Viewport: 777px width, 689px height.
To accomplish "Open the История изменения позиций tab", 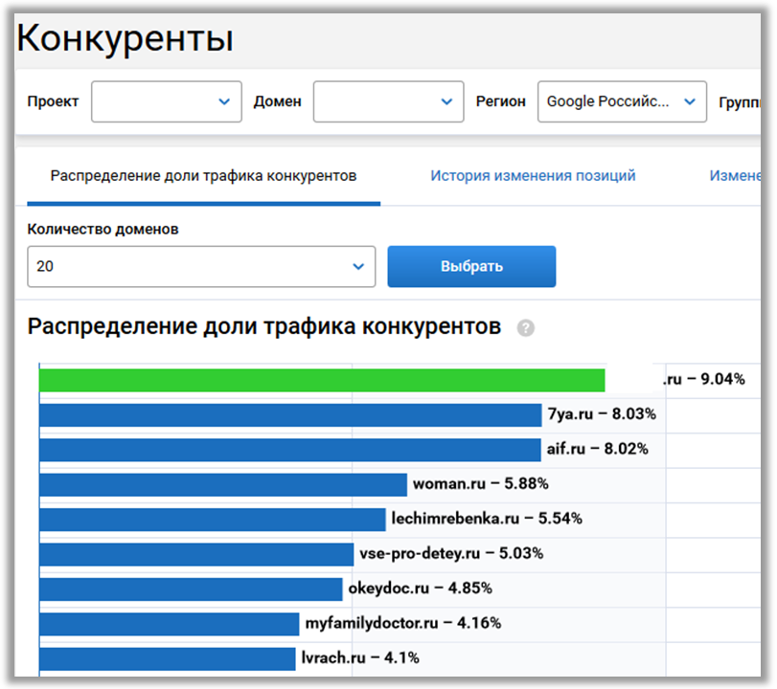I will (x=533, y=176).
